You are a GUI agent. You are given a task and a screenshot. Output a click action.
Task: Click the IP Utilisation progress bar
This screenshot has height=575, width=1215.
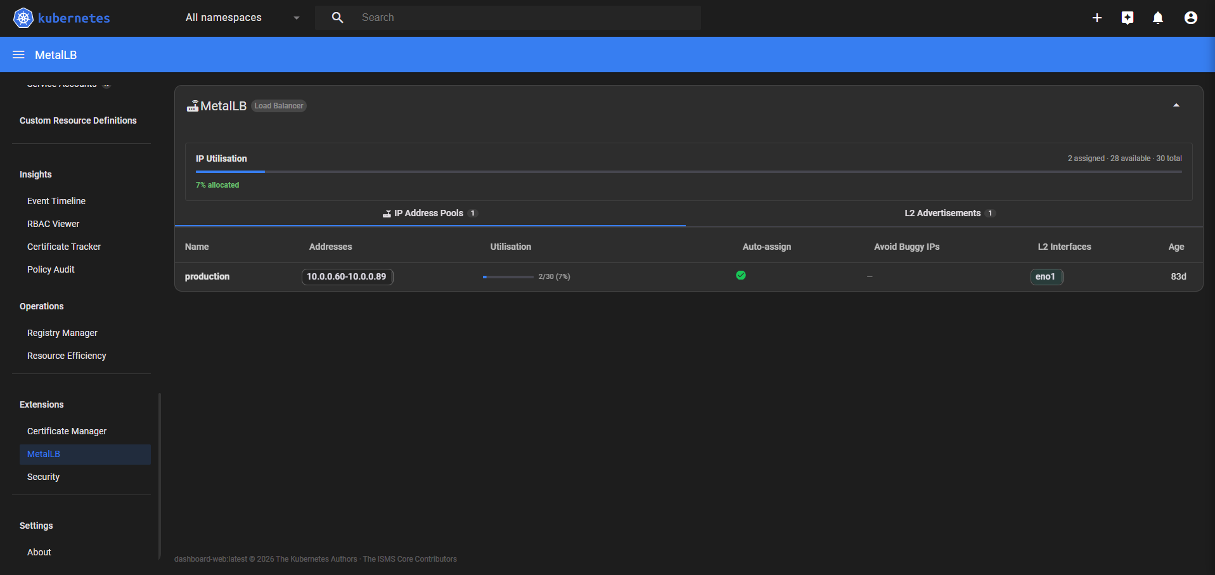point(688,172)
